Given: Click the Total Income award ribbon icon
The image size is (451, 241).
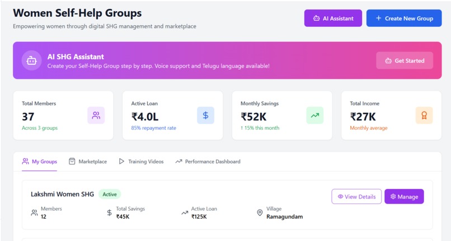Looking at the screenshot, I should [x=424, y=115].
